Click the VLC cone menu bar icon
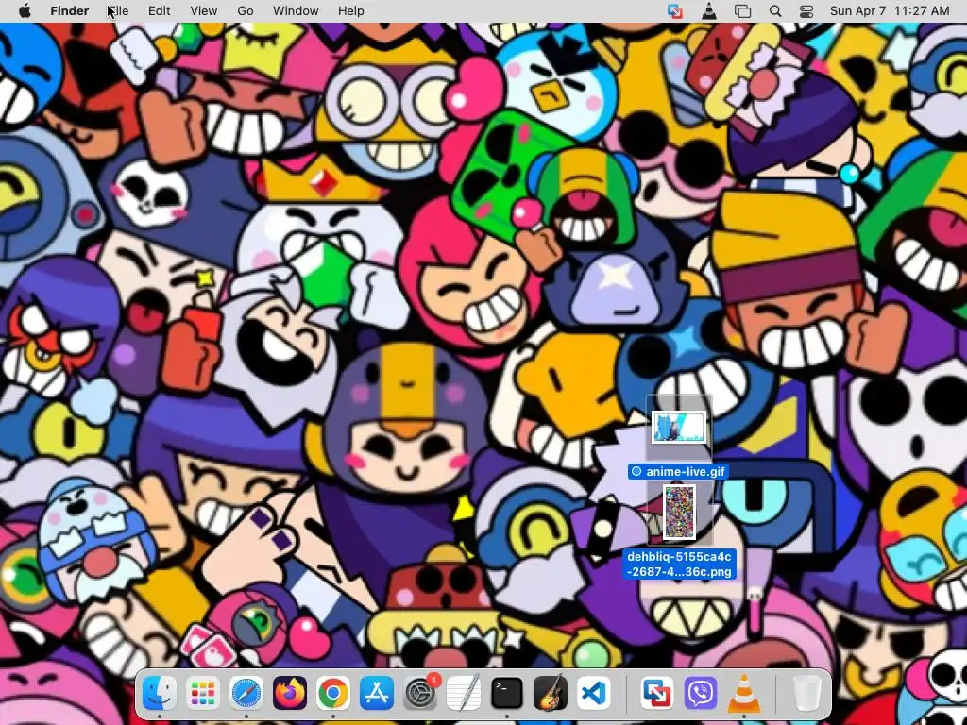The image size is (967, 725). [x=709, y=11]
